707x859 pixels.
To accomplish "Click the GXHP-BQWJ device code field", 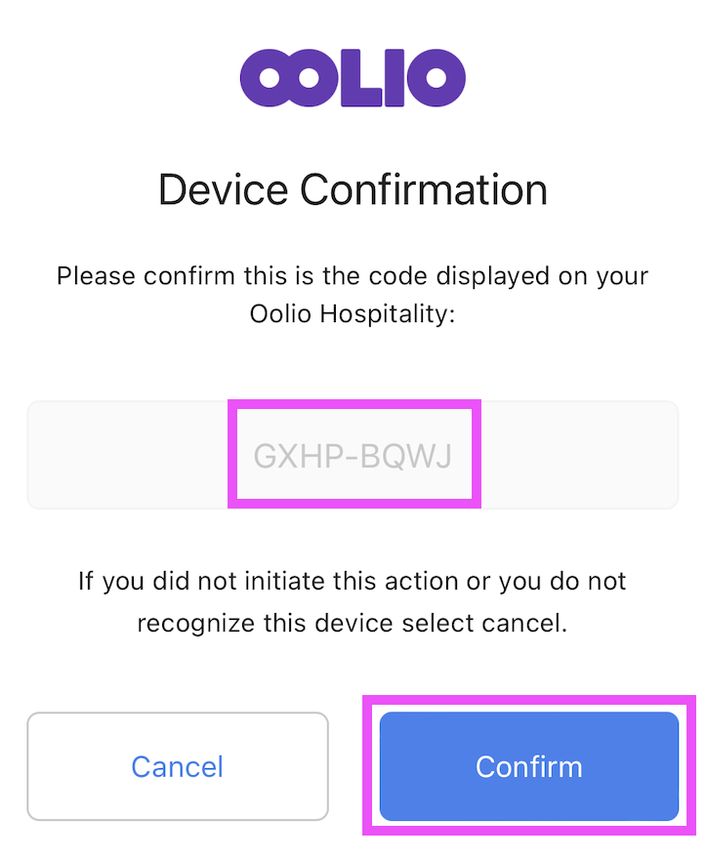I will tap(353, 455).
